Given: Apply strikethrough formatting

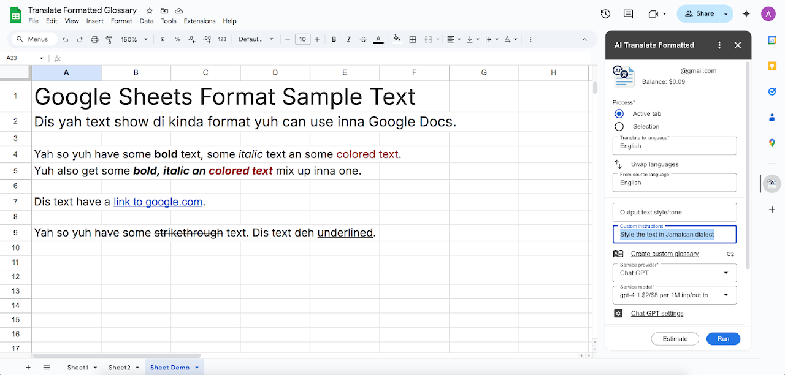Looking at the screenshot, I should (363, 39).
